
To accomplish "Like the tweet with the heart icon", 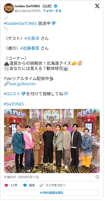I will tap(6, 185).
